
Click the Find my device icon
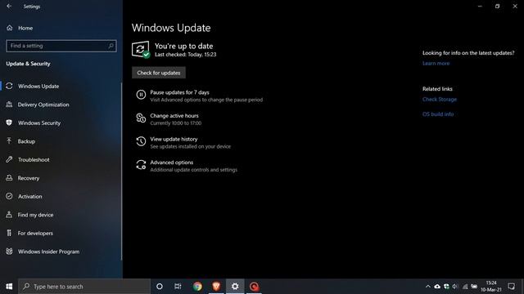click(x=9, y=215)
